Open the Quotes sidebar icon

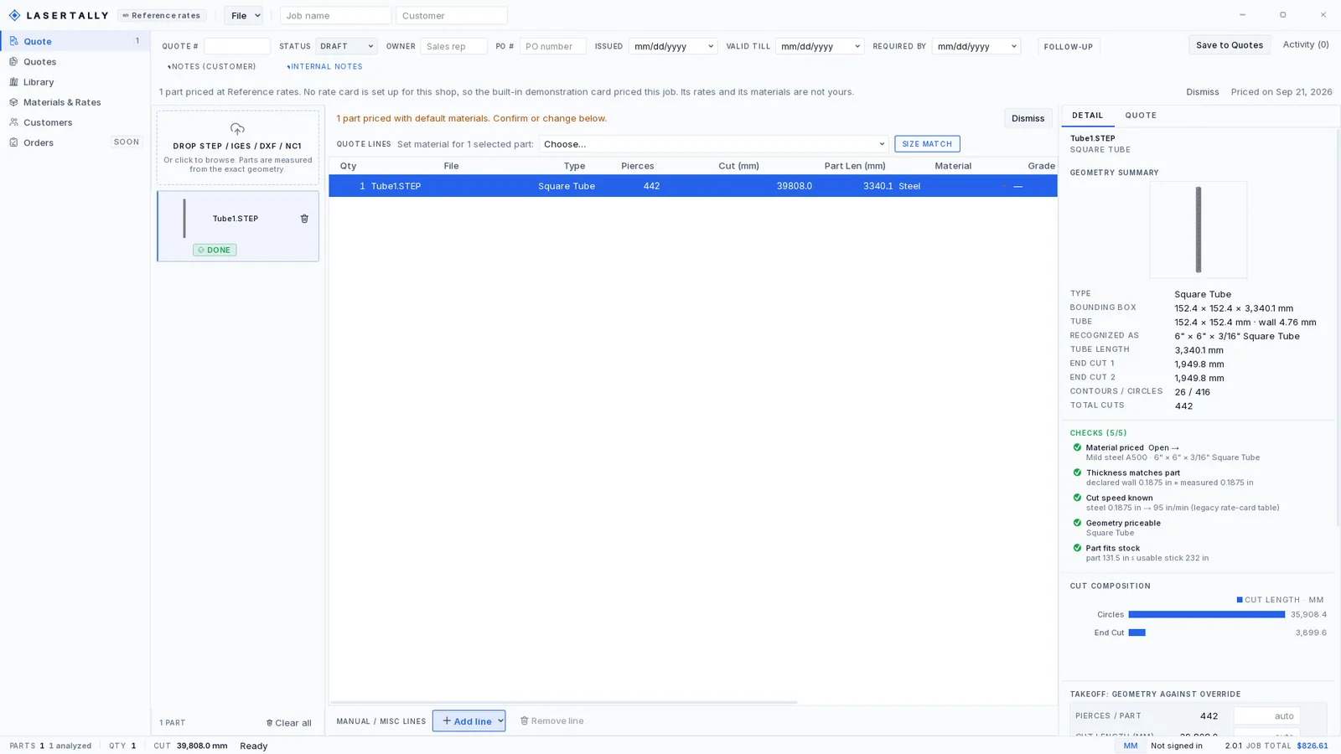click(x=13, y=61)
